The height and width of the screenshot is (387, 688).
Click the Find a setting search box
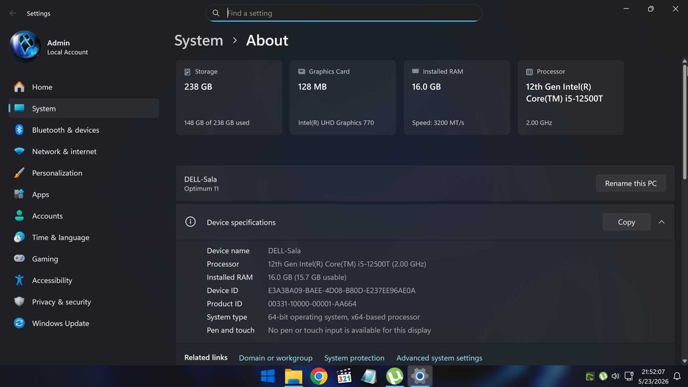point(343,13)
